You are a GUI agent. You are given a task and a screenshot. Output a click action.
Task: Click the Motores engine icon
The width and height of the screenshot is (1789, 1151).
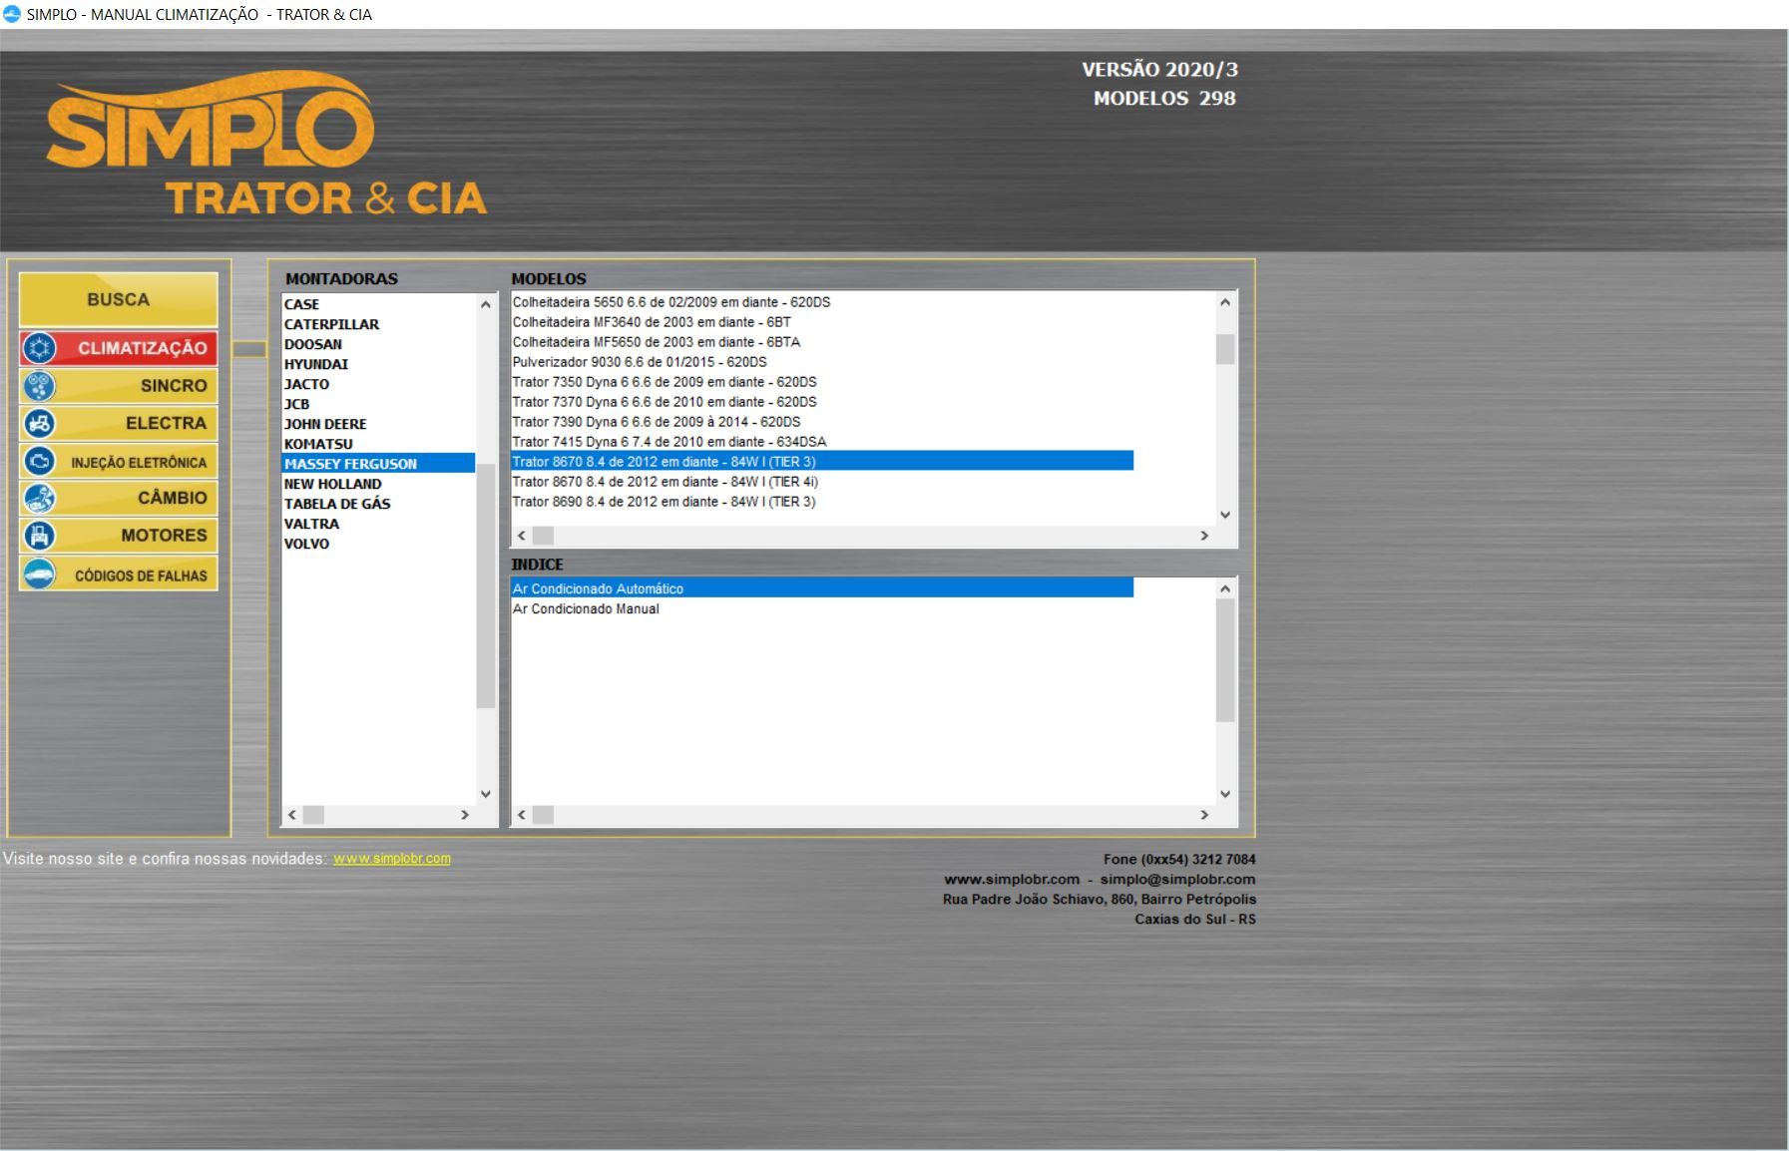[40, 536]
